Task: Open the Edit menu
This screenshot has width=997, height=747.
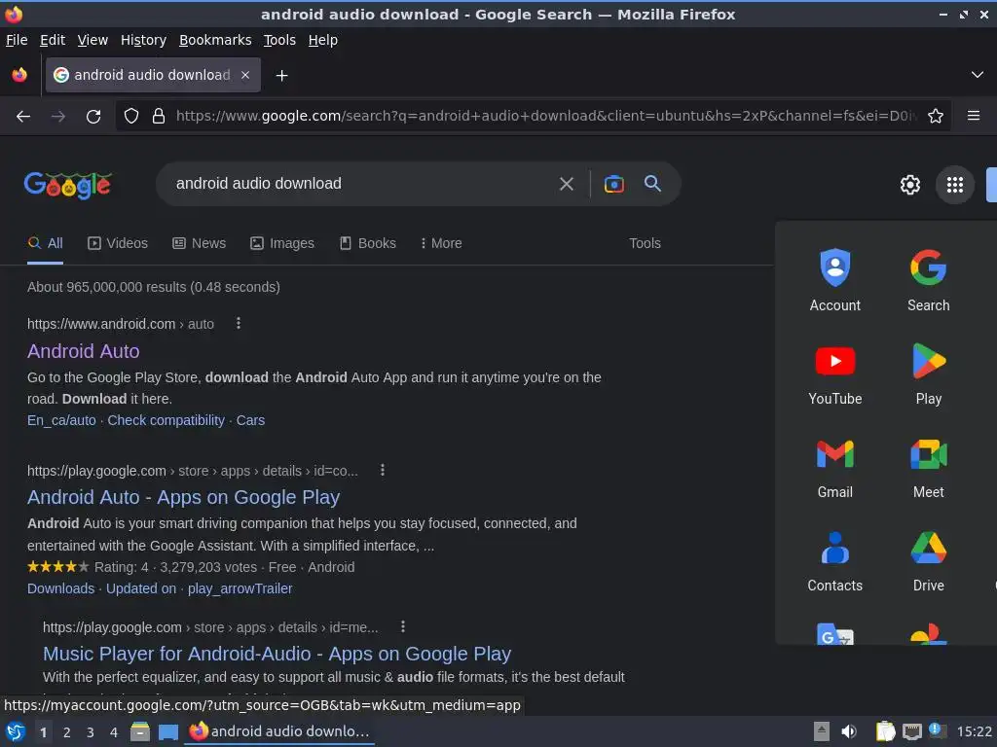Action: [x=53, y=40]
